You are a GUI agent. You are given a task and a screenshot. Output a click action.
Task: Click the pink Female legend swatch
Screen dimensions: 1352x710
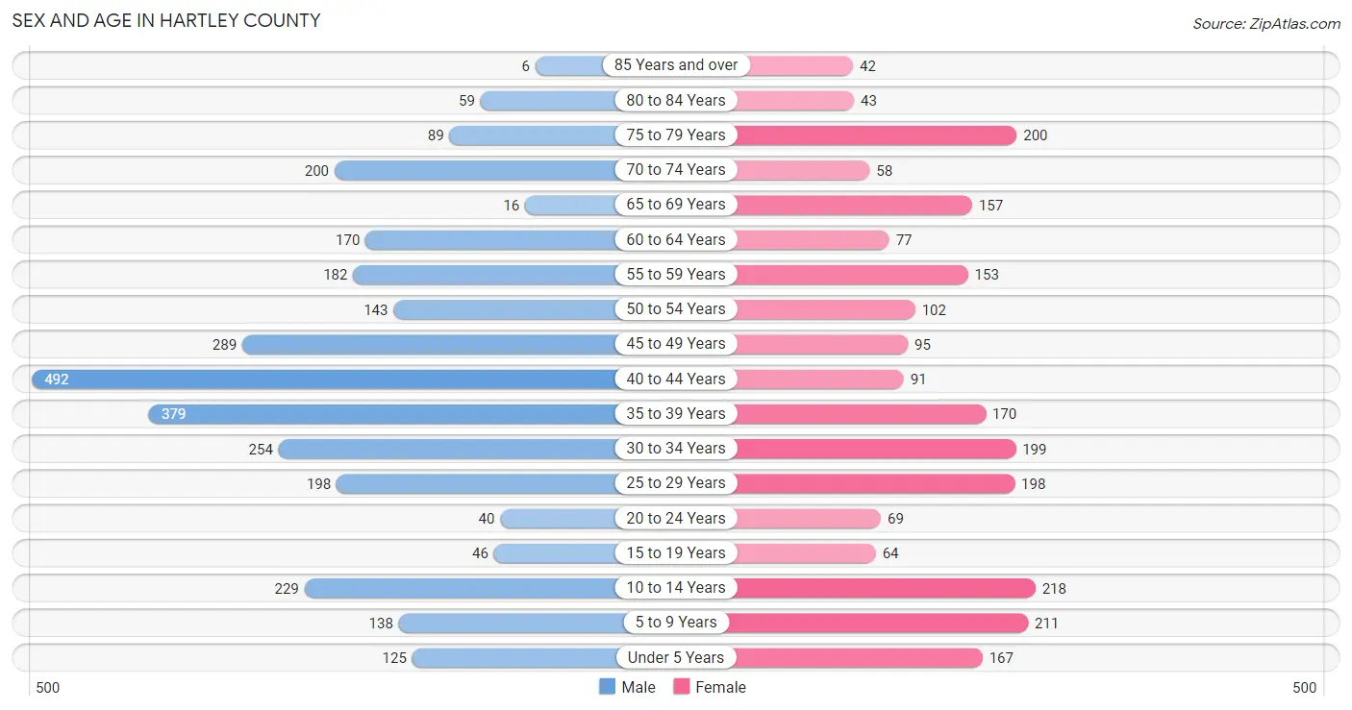682,687
